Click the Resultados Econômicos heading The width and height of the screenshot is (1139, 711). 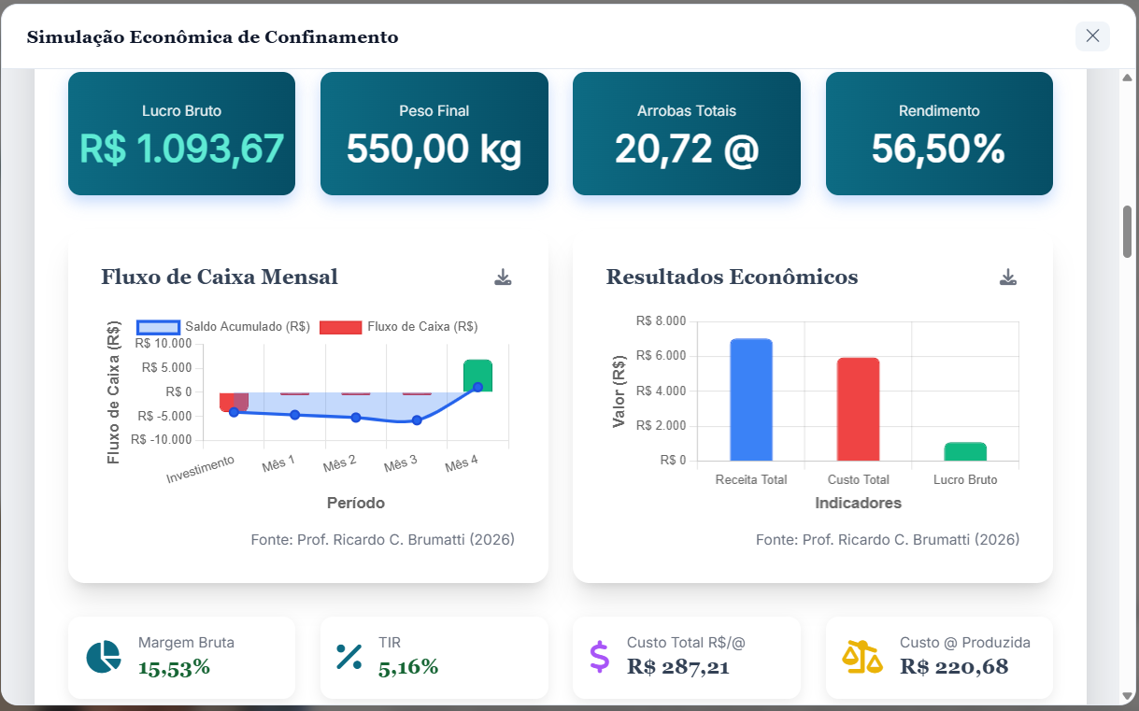click(x=732, y=277)
